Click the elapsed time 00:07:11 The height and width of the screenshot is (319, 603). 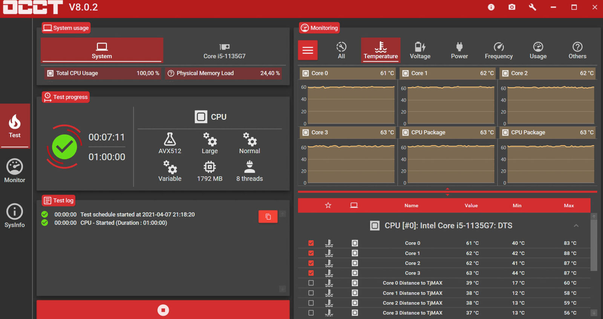click(107, 137)
